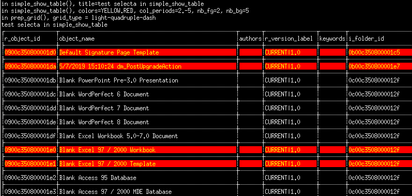
Task: Click 'Blank WordPerfect 8 Document' cell
Action: point(104,122)
